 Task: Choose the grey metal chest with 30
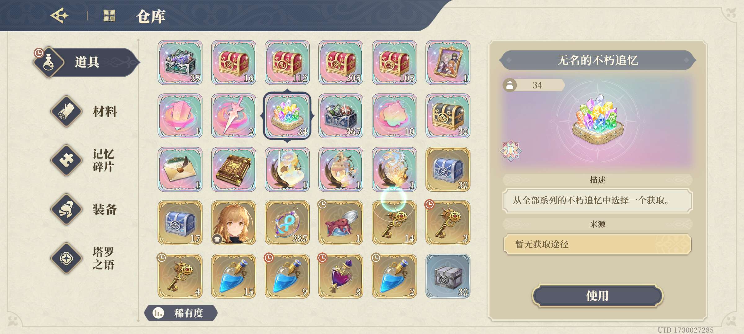pos(448,276)
